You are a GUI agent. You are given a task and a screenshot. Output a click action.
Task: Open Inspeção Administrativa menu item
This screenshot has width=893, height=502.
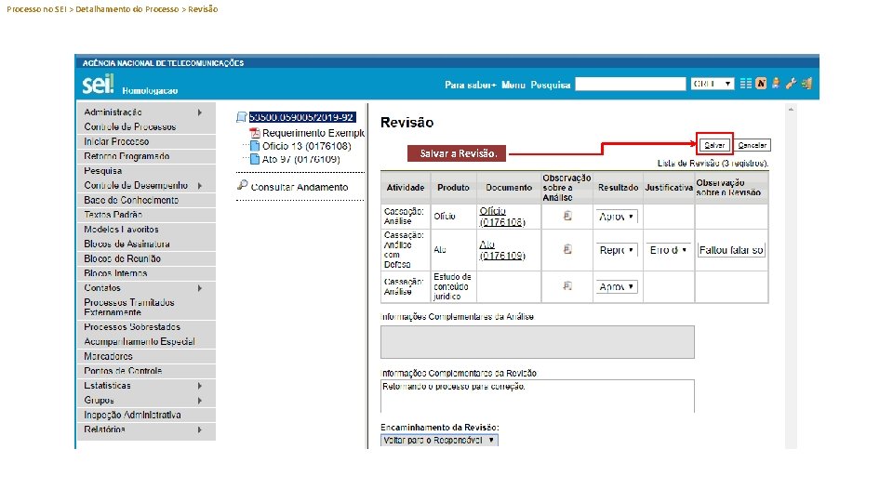[x=146, y=415]
